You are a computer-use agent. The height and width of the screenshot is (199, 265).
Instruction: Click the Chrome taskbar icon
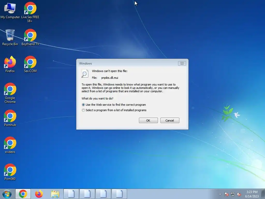tap(23, 194)
